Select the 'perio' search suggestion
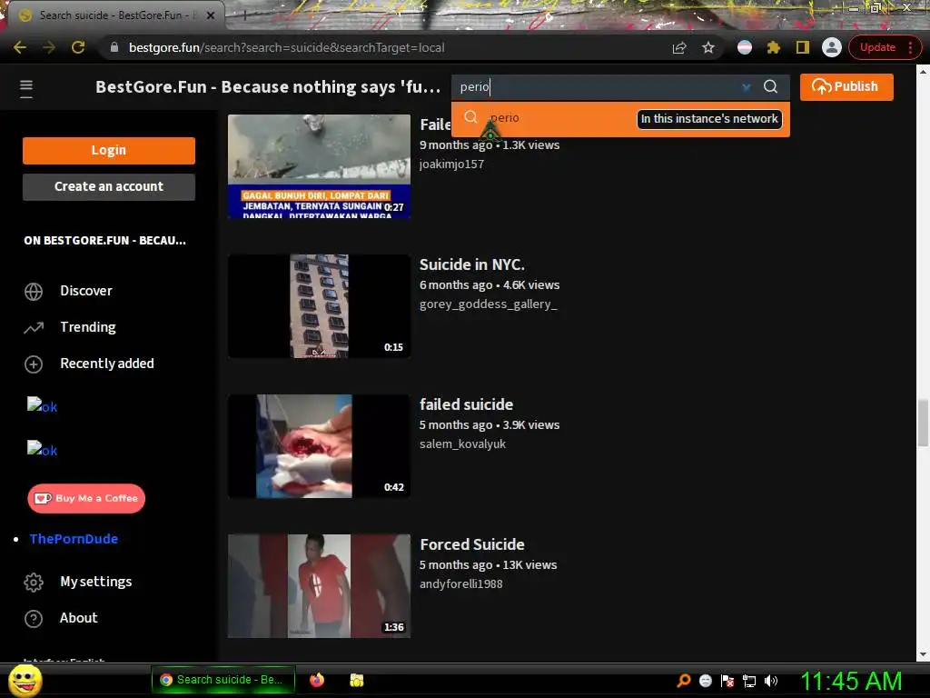 [620, 119]
